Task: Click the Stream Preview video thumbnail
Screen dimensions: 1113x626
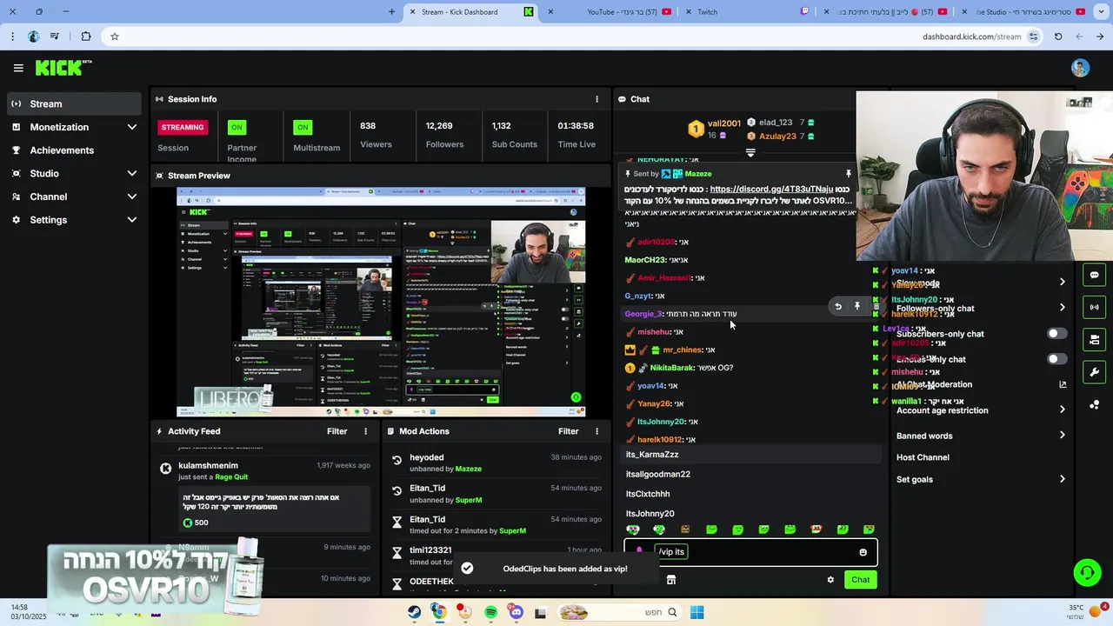Action: [x=381, y=302]
